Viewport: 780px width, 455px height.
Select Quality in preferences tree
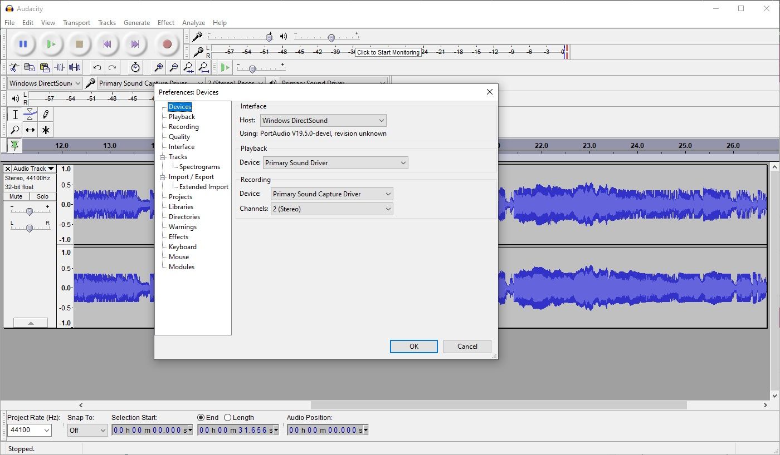[179, 137]
